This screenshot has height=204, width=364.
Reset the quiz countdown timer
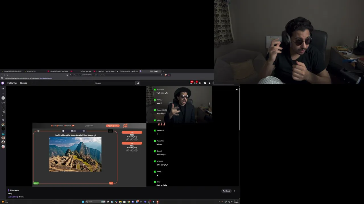[84, 131]
